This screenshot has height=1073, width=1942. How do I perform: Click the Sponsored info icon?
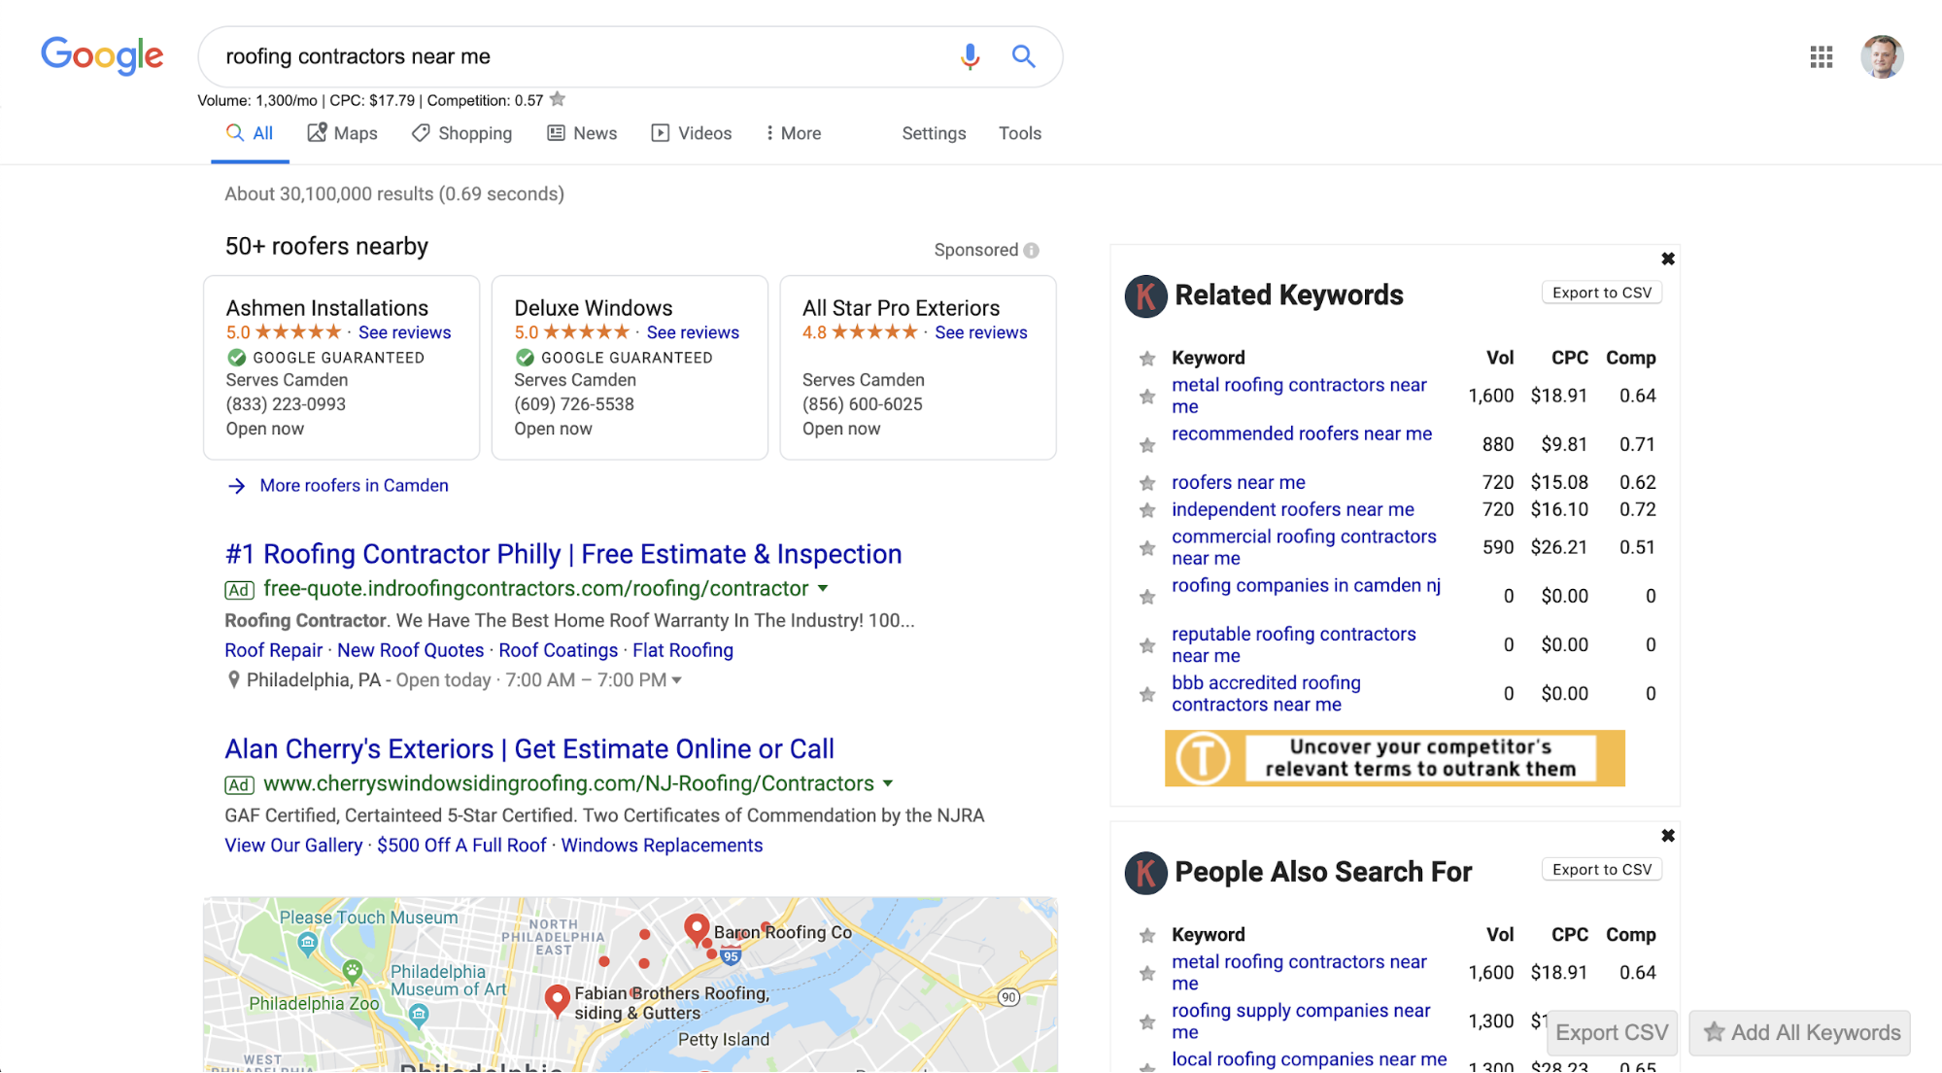pos(1031,250)
